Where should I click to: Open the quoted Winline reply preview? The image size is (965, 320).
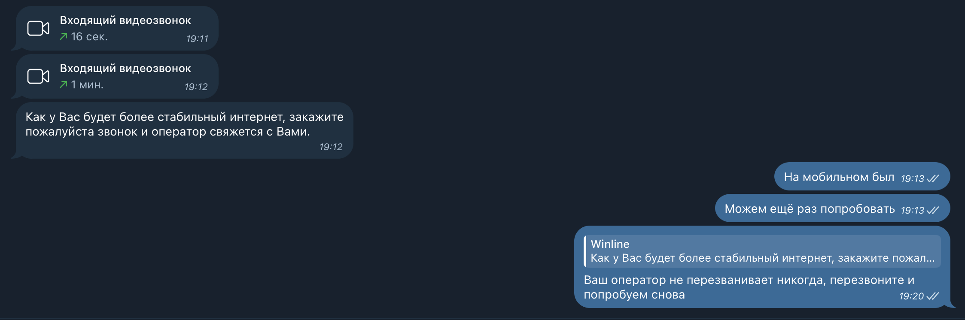pos(762,251)
